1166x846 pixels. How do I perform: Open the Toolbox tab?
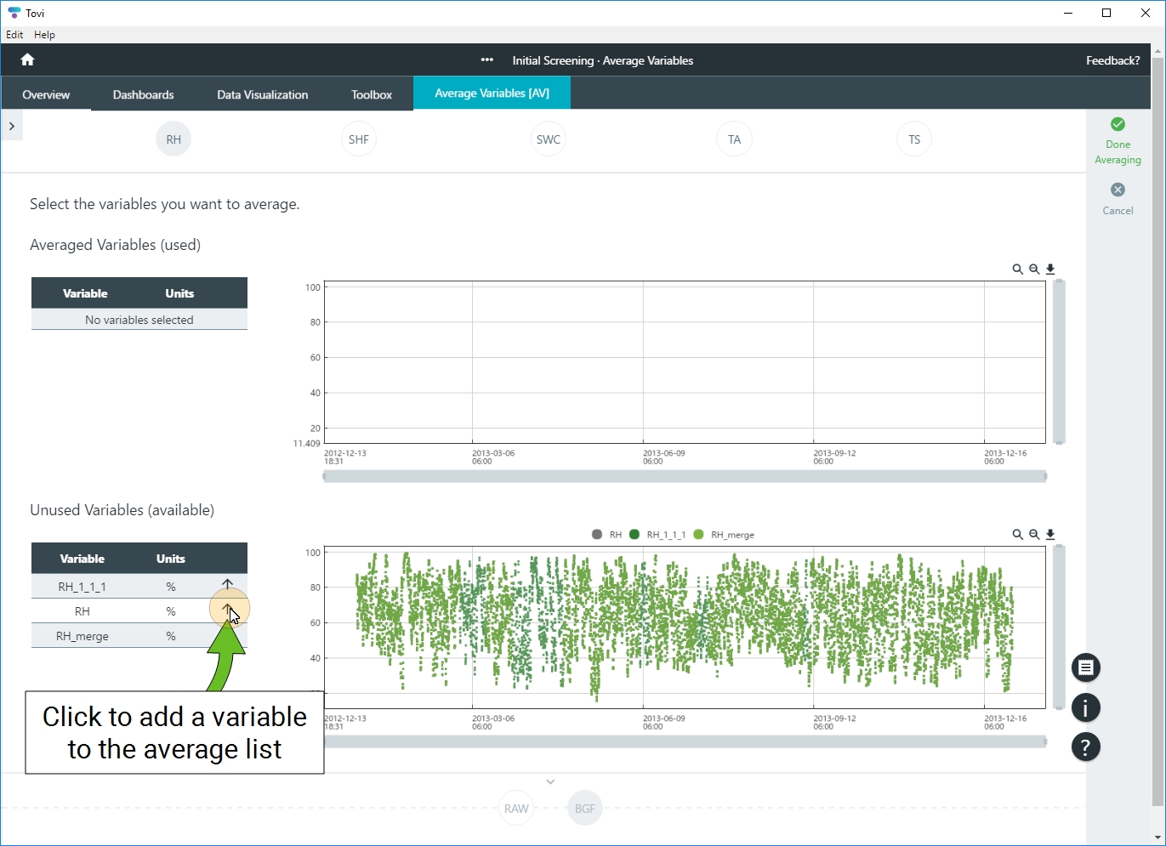click(x=372, y=94)
